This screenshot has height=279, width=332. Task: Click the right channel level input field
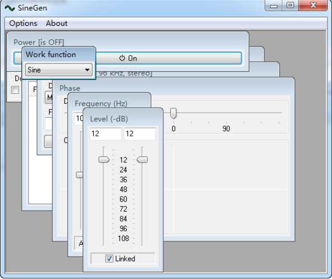140,134
